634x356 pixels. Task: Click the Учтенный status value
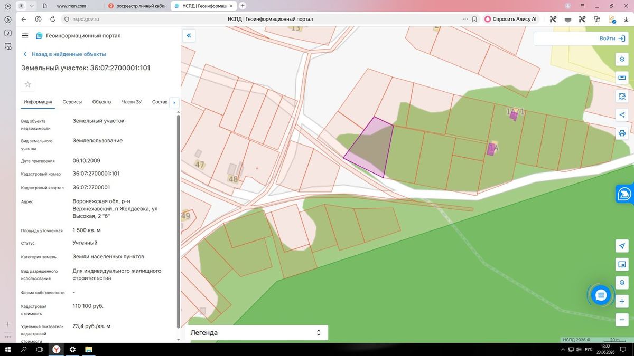[85, 243]
